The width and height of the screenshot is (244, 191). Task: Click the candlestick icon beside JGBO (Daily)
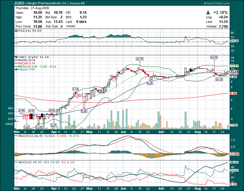coord(16,57)
